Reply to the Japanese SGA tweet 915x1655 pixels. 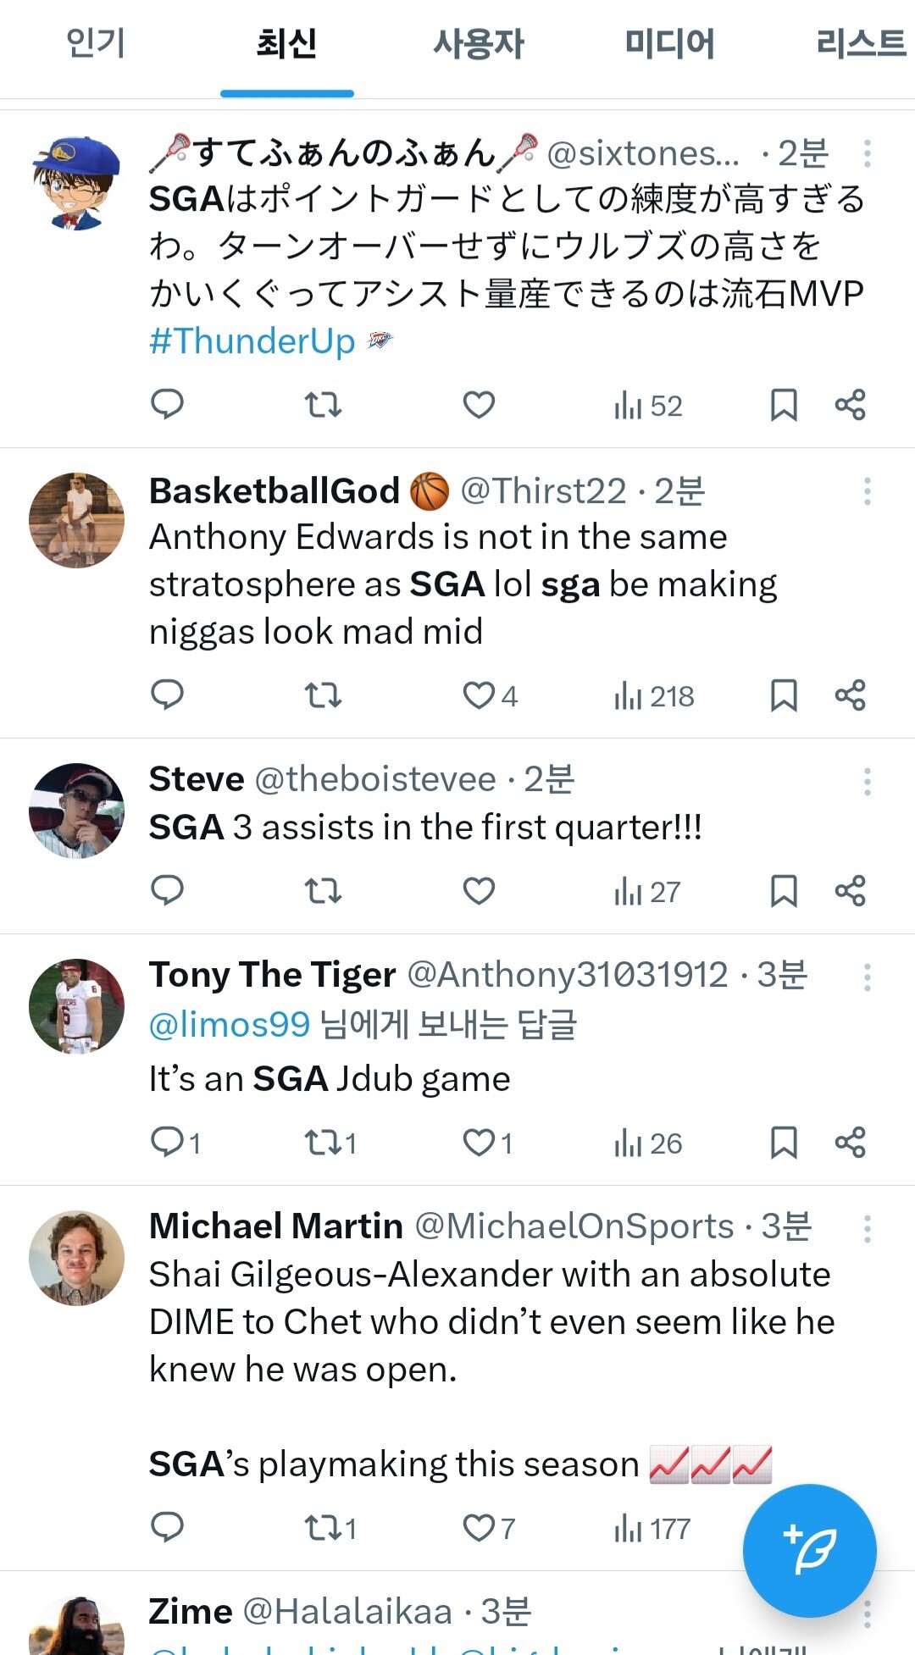tap(167, 405)
